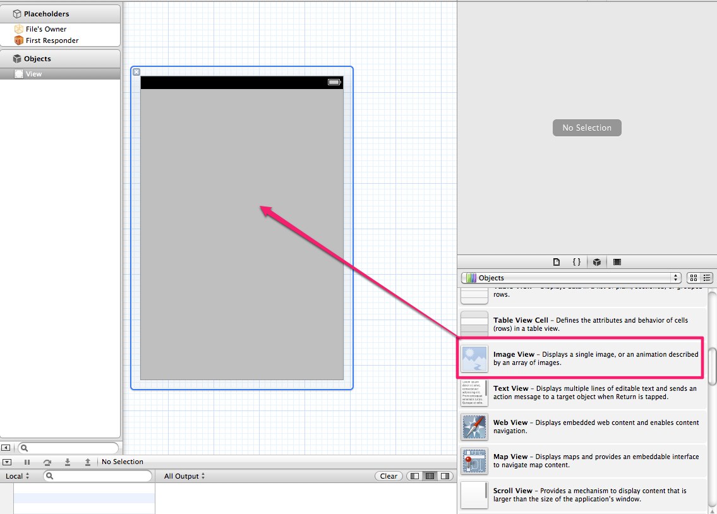Open the All Output dropdown
Image resolution: width=717 pixels, height=514 pixels.
[x=184, y=476]
